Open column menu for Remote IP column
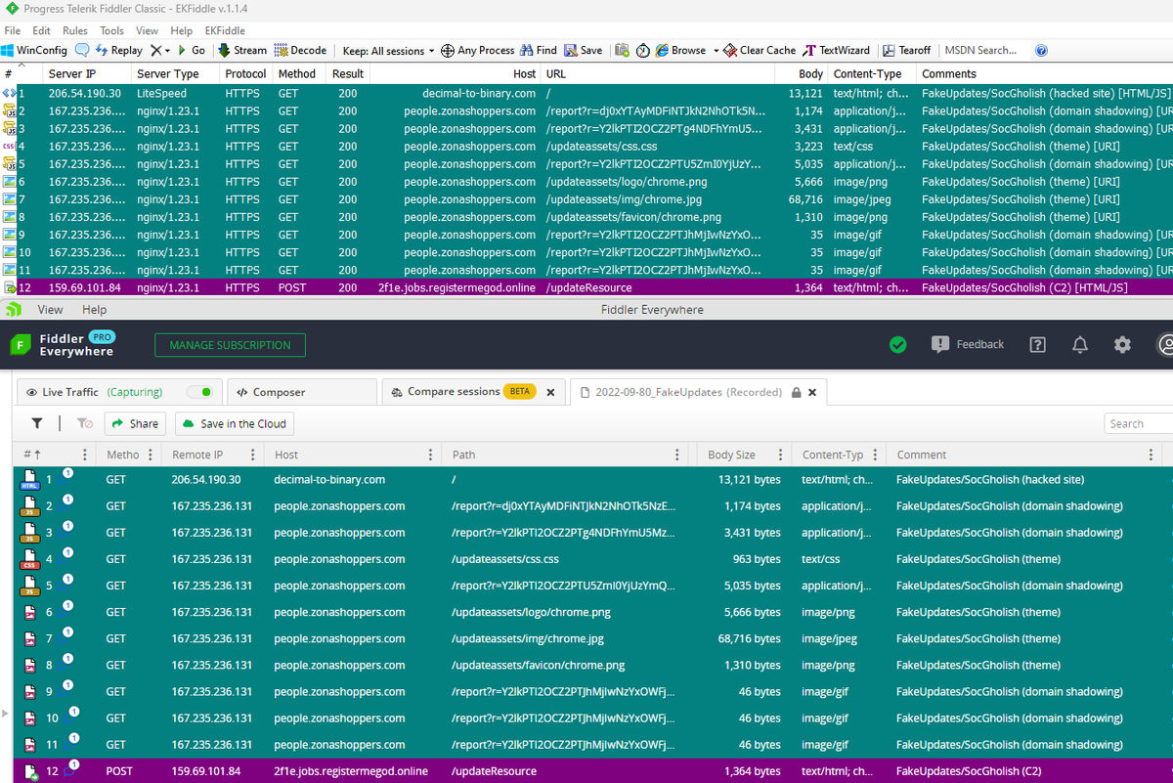 pyautogui.click(x=253, y=455)
